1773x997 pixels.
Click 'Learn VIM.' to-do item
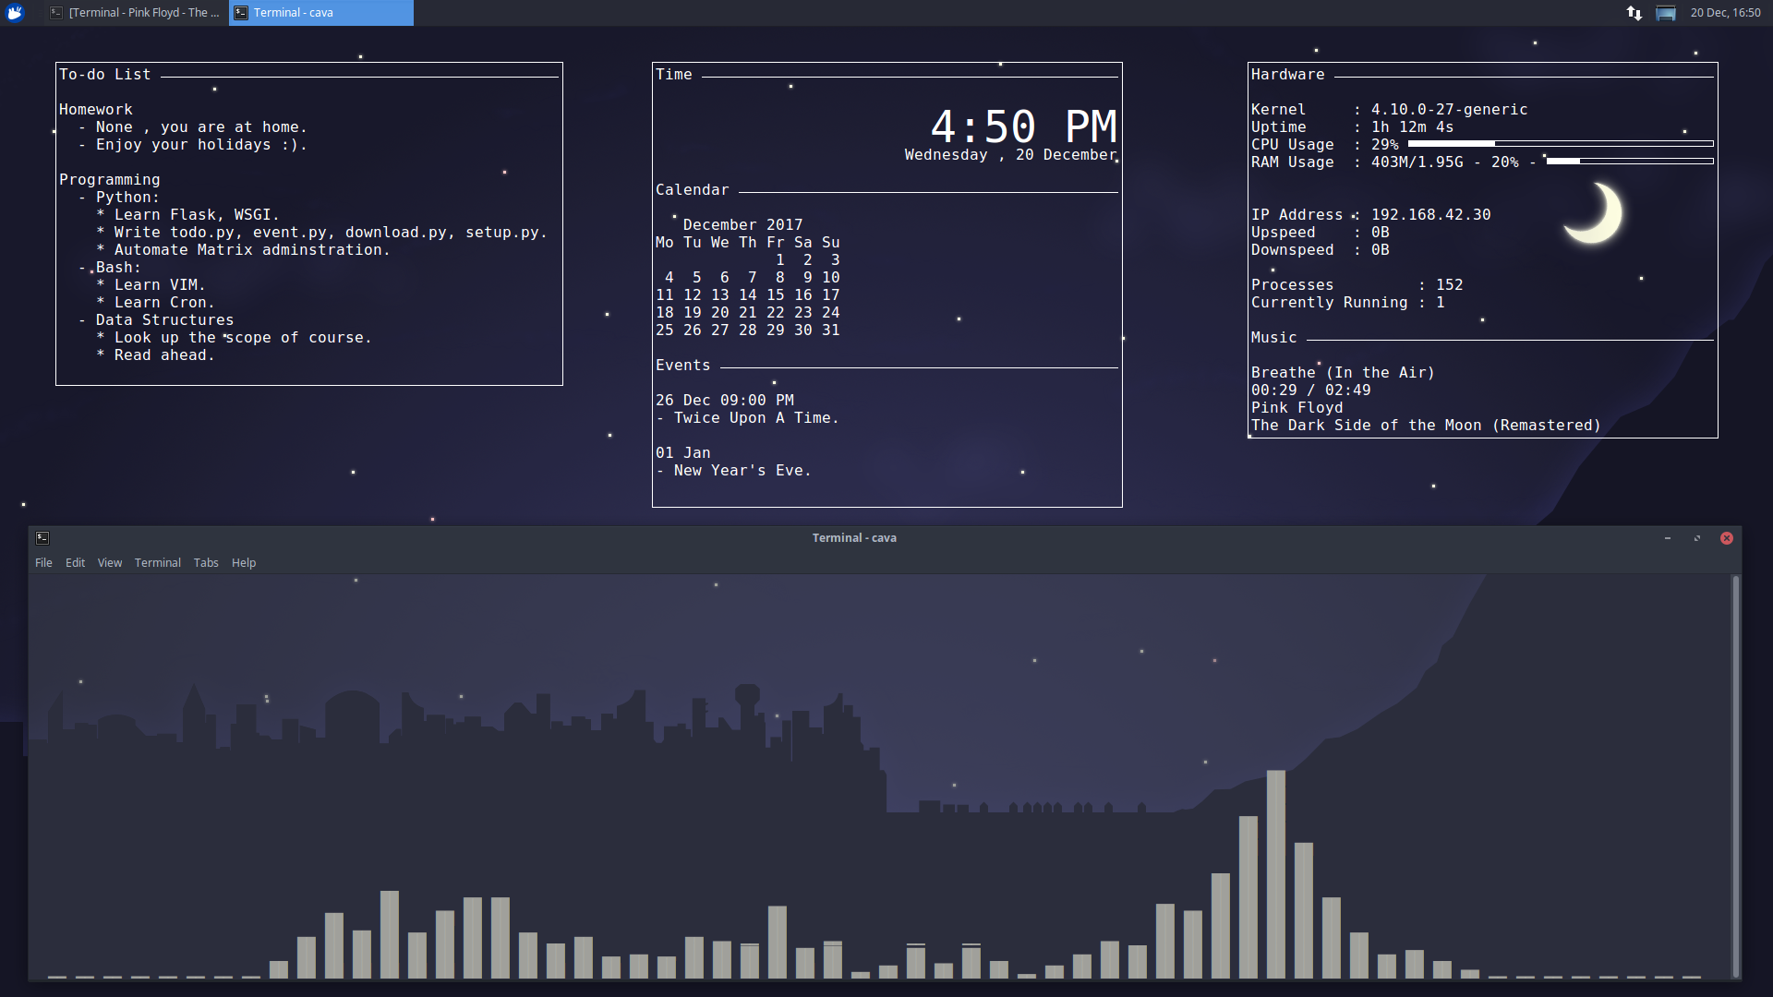tap(160, 285)
